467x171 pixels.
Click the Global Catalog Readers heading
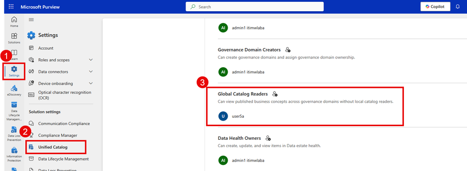tap(243, 94)
